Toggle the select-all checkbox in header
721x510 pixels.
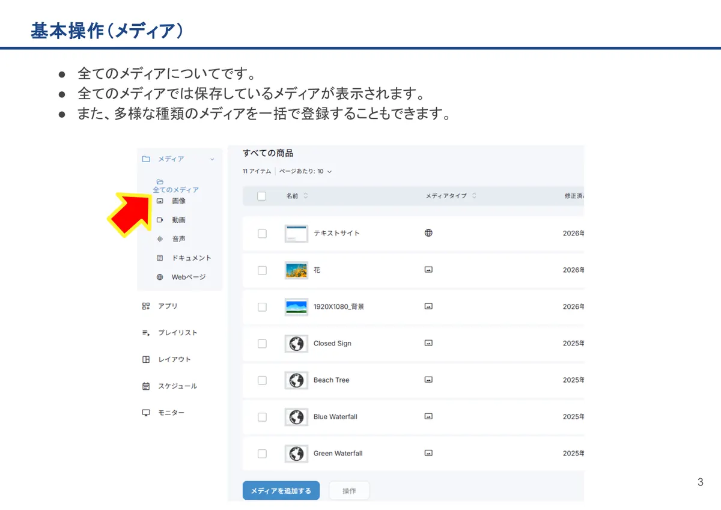coord(261,196)
